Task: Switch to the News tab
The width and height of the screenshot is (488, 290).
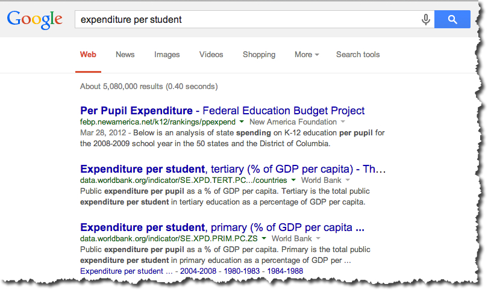Action: coord(125,54)
